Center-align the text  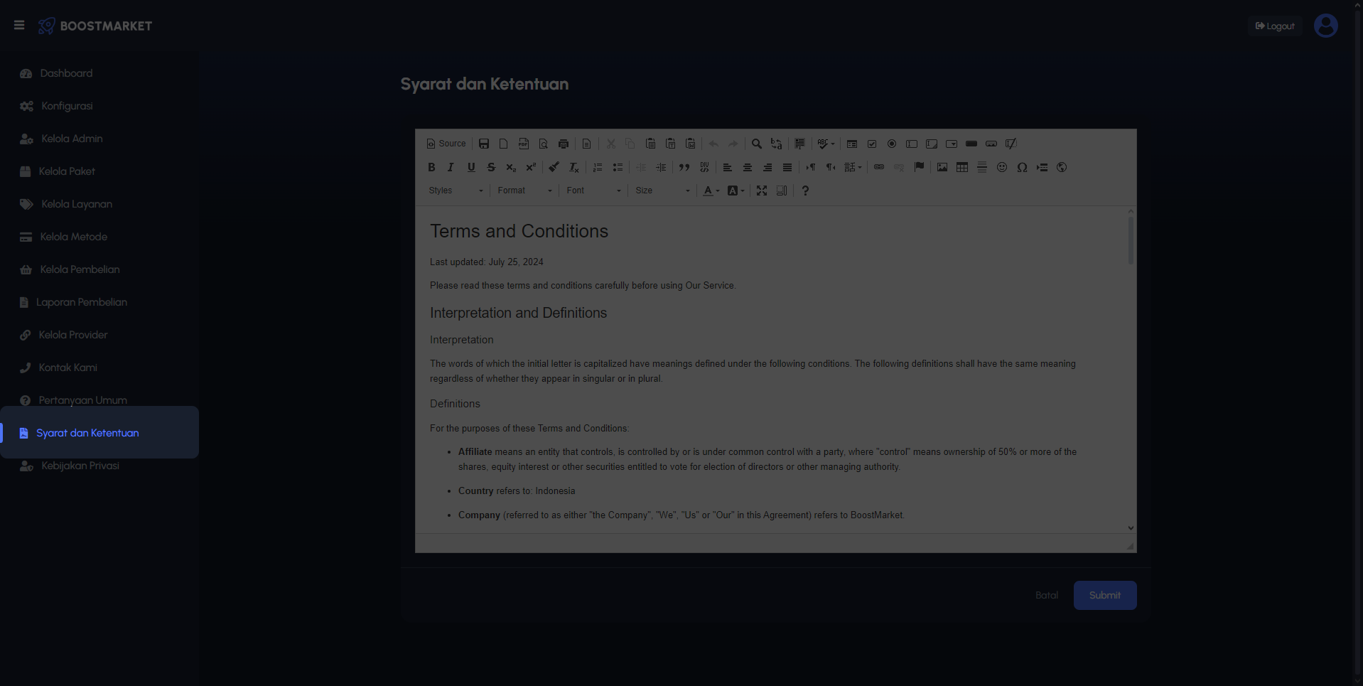(x=748, y=167)
